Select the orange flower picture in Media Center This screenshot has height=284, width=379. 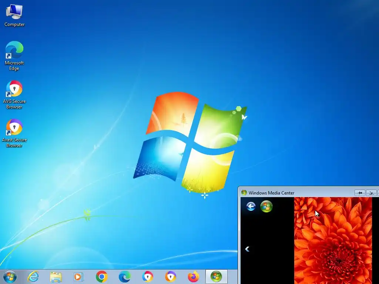coord(333,240)
